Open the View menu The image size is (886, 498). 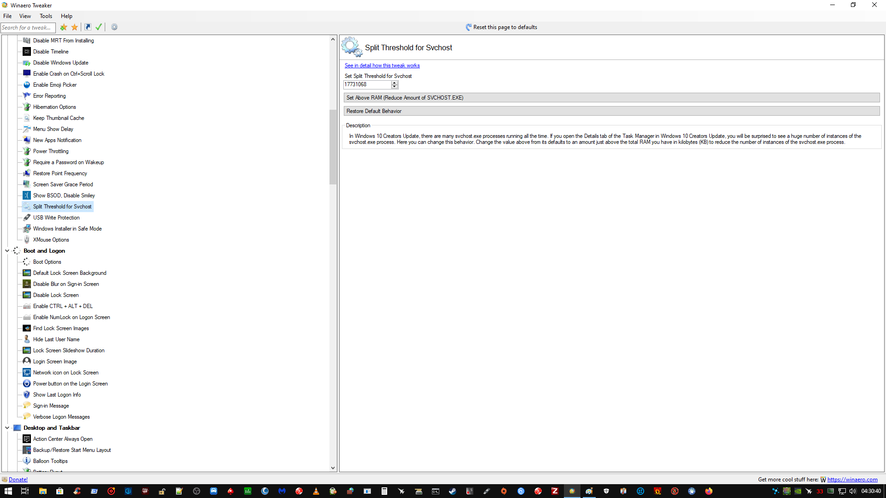tap(25, 16)
